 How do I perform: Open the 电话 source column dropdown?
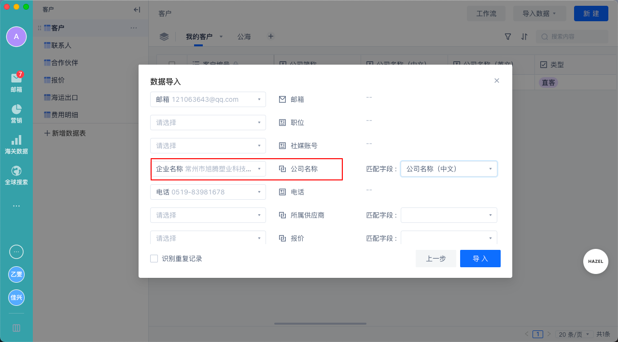coord(208,192)
